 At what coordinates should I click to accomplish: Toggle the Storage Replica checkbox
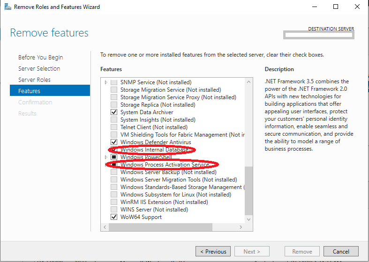point(114,105)
